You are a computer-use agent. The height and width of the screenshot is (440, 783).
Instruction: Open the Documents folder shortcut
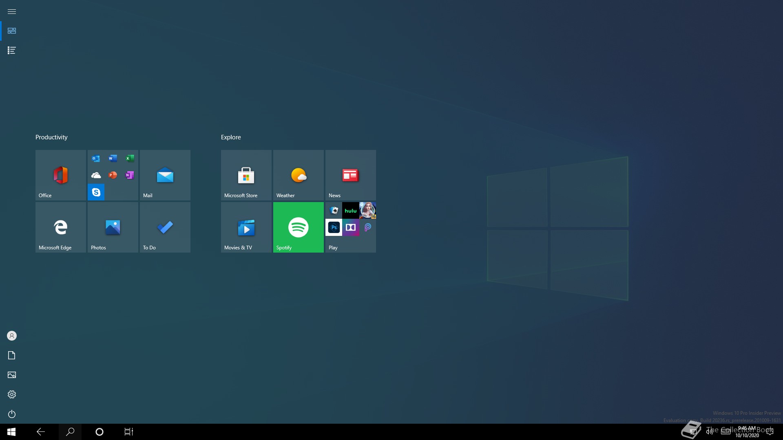(12, 355)
